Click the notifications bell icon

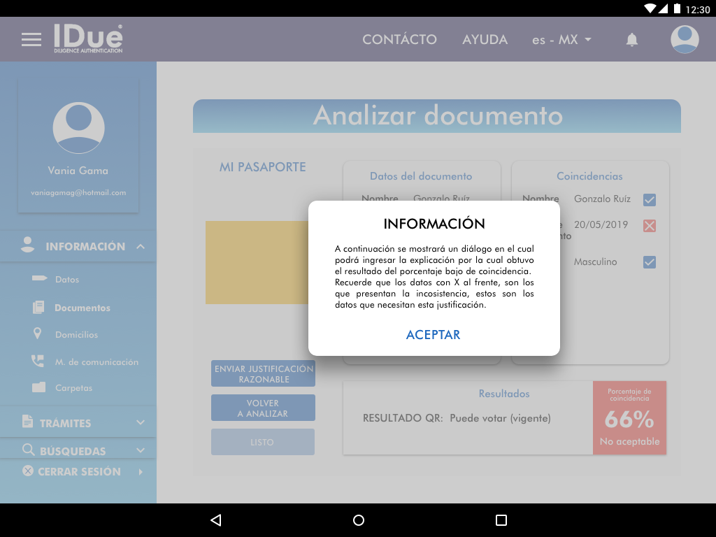[x=631, y=40]
